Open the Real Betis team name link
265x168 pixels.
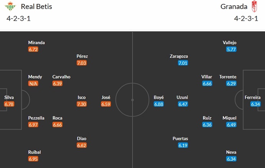36,7
